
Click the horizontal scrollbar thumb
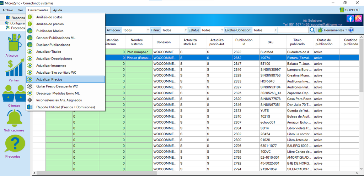click(x=96, y=173)
